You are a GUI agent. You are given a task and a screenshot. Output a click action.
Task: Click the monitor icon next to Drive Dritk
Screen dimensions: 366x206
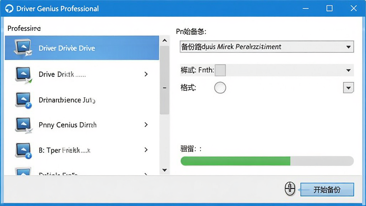(x=23, y=75)
